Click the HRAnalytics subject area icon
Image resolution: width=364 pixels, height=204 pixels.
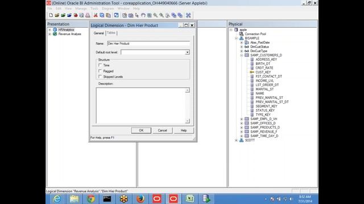coord(55,29)
